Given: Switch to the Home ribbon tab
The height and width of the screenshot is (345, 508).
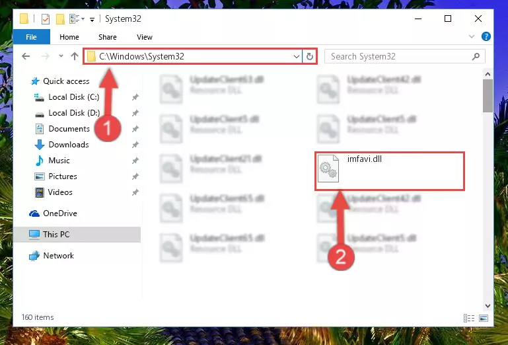Looking at the screenshot, I should 69,37.
